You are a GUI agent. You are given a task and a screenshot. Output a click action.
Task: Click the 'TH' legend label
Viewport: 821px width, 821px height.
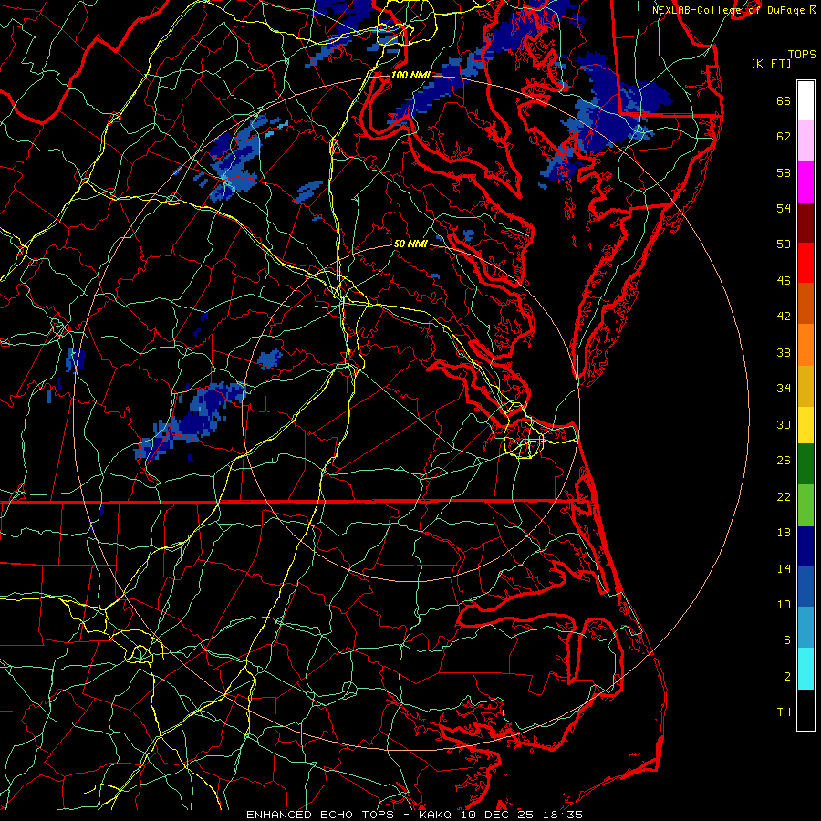[x=784, y=712]
